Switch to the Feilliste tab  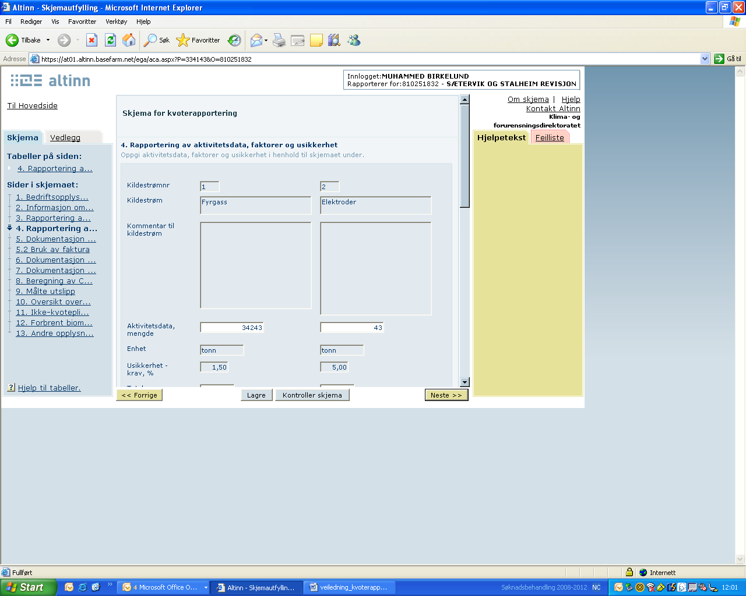pos(550,137)
